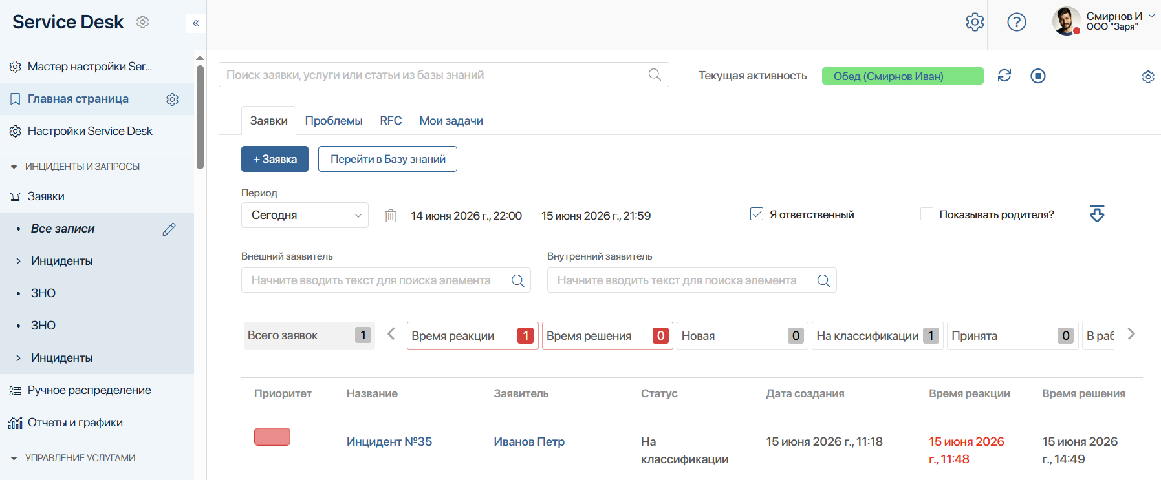Switch to the Проблемы tab
This screenshot has width=1161, height=480.
click(x=334, y=121)
